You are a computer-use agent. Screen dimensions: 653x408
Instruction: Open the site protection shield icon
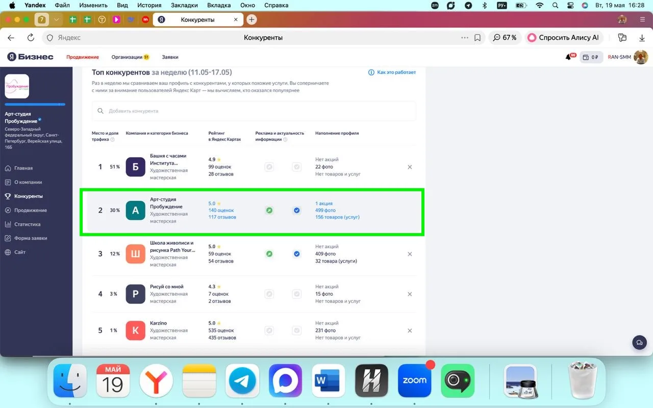pos(50,38)
